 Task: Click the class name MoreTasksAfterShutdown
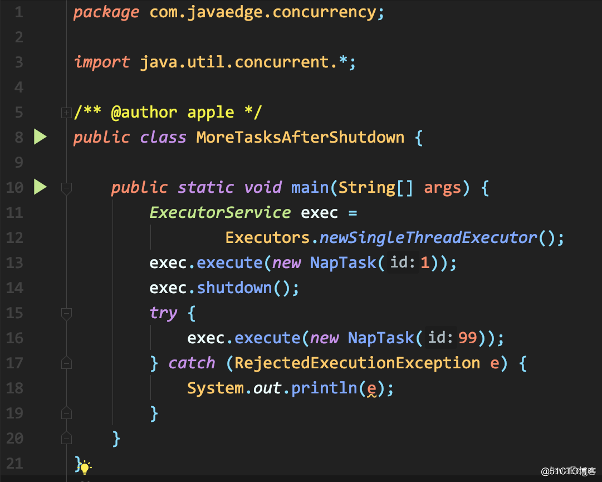point(300,137)
